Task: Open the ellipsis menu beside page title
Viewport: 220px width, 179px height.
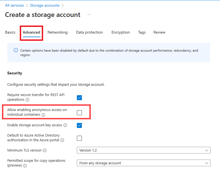Action: pos(89,15)
